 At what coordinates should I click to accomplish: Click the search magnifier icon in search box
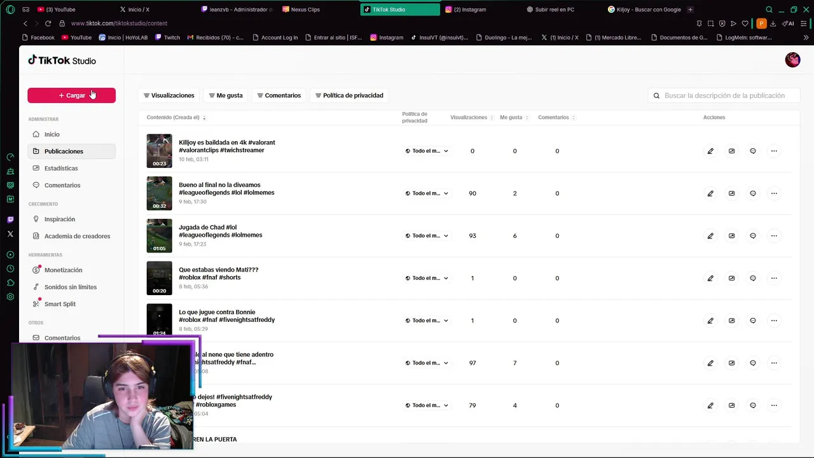(x=657, y=95)
